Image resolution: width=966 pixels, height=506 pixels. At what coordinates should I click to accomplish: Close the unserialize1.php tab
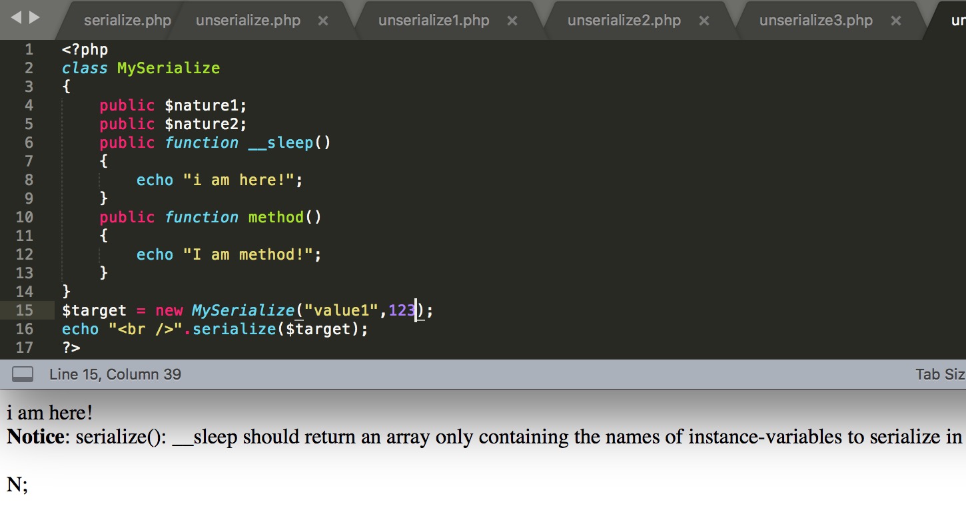(512, 21)
